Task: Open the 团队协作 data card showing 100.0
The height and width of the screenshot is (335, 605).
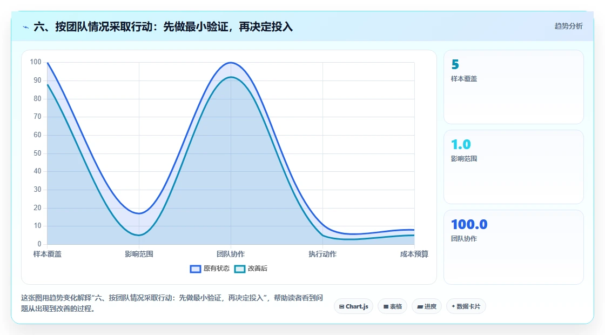Action: click(x=514, y=247)
